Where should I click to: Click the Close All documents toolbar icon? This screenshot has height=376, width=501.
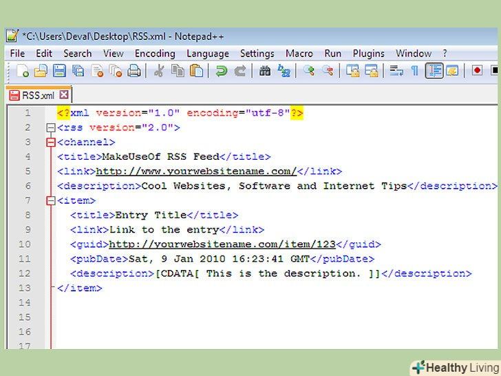[116, 71]
